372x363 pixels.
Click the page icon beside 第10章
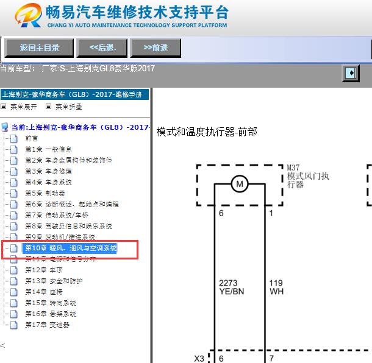(14, 248)
